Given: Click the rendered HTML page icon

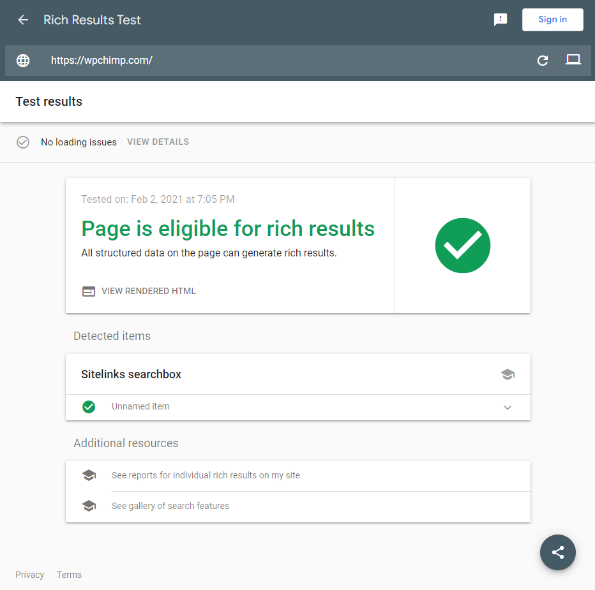Looking at the screenshot, I should point(89,291).
